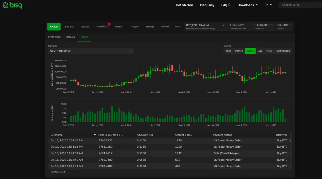Focus the Search Wiki field
This screenshot has height=179, width=322.
pos(300,5)
